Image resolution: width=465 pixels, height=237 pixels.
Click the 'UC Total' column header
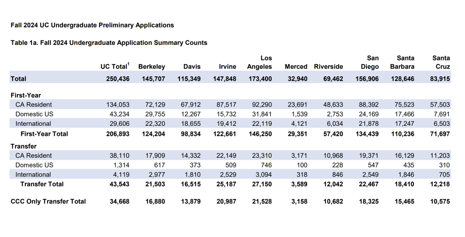115,66
